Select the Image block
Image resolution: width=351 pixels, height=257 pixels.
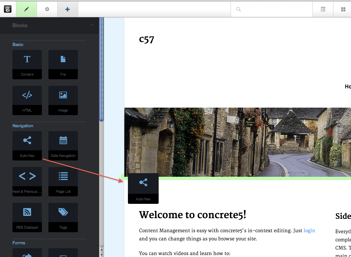click(63, 100)
